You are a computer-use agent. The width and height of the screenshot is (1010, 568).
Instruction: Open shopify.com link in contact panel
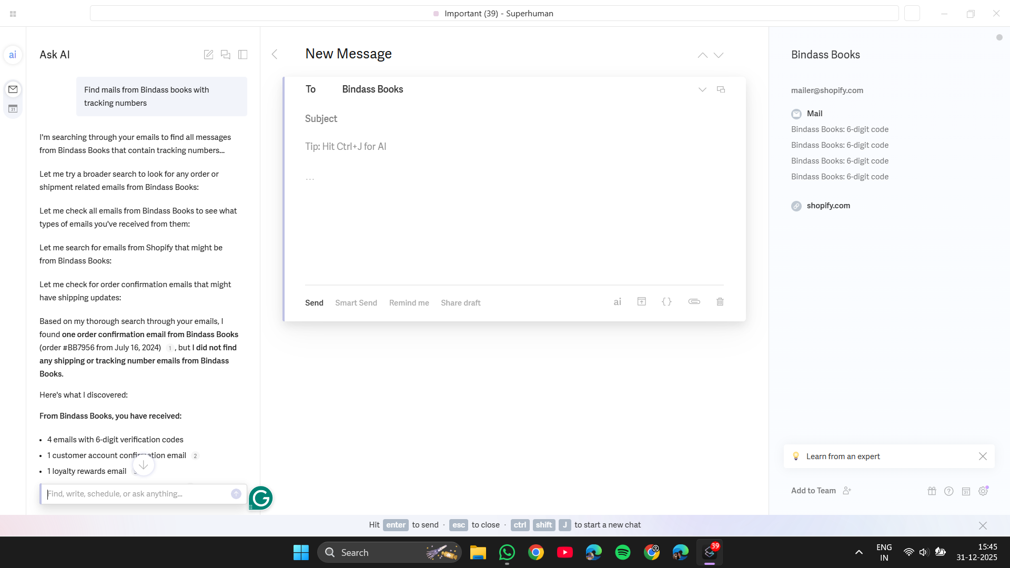pyautogui.click(x=828, y=206)
